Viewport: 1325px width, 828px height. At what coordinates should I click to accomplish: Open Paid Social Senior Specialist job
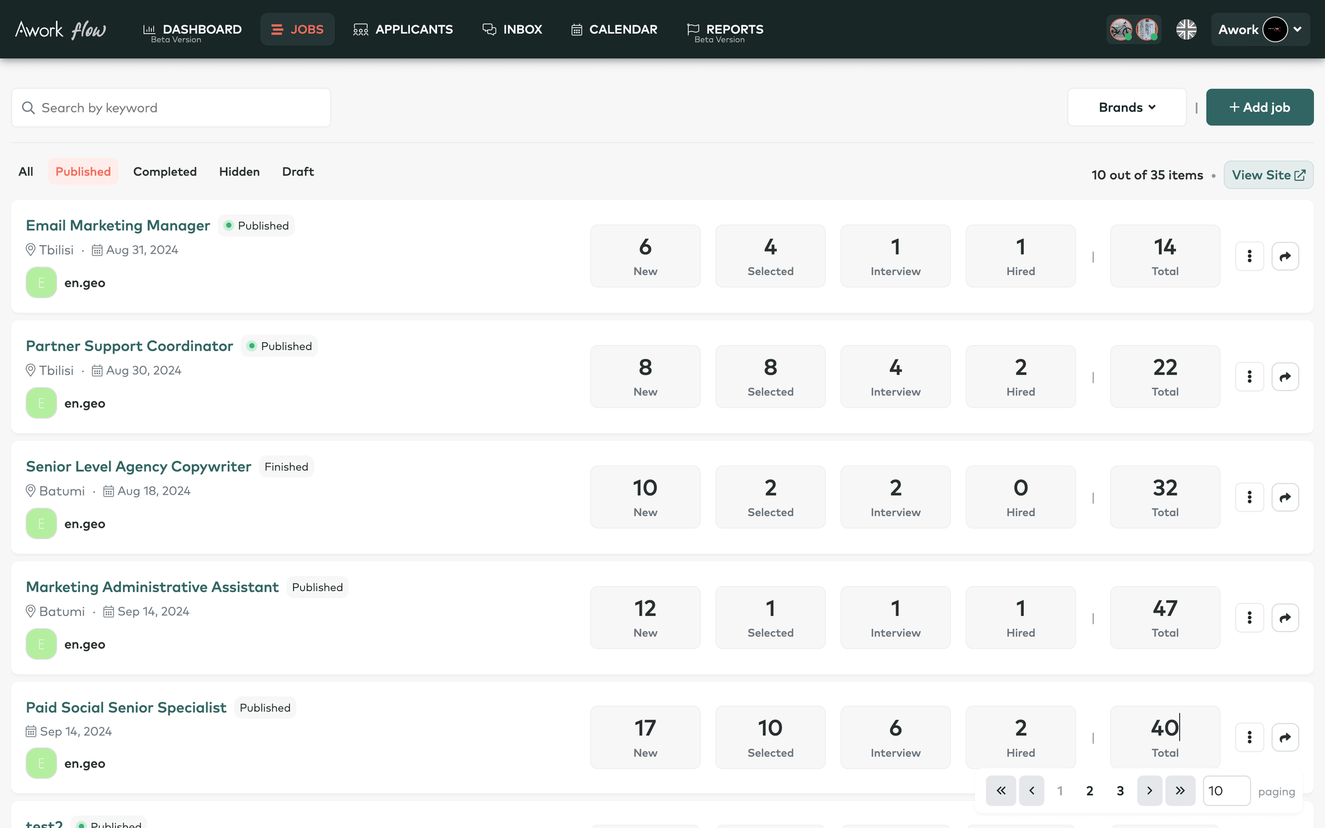click(x=126, y=708)
